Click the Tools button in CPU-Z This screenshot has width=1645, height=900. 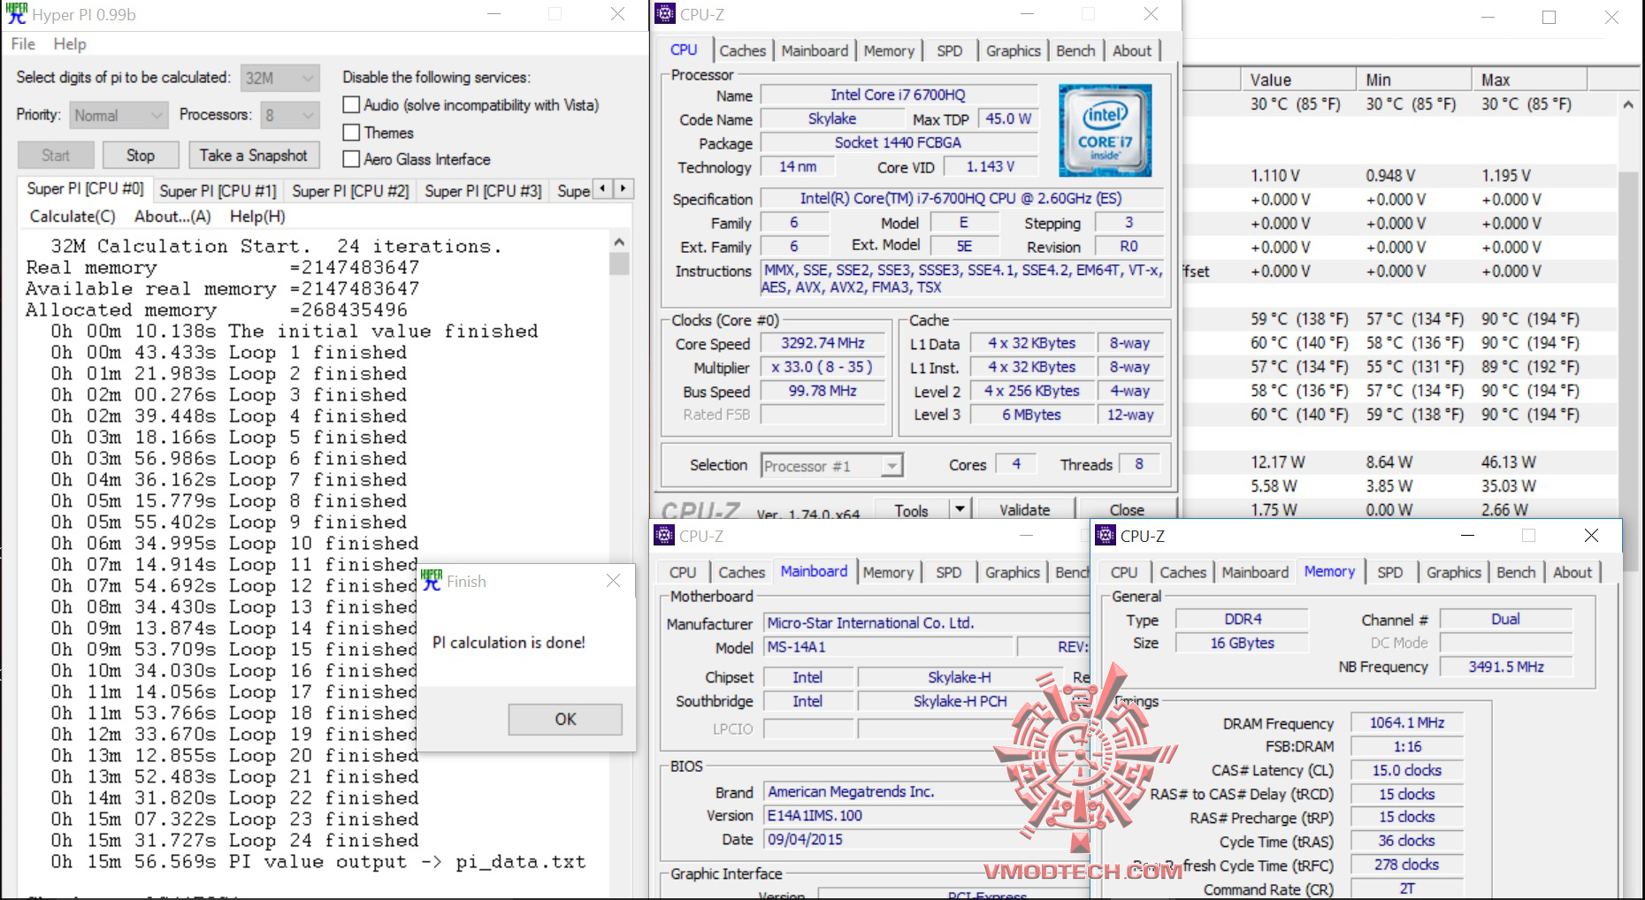[x=911, y=509]
